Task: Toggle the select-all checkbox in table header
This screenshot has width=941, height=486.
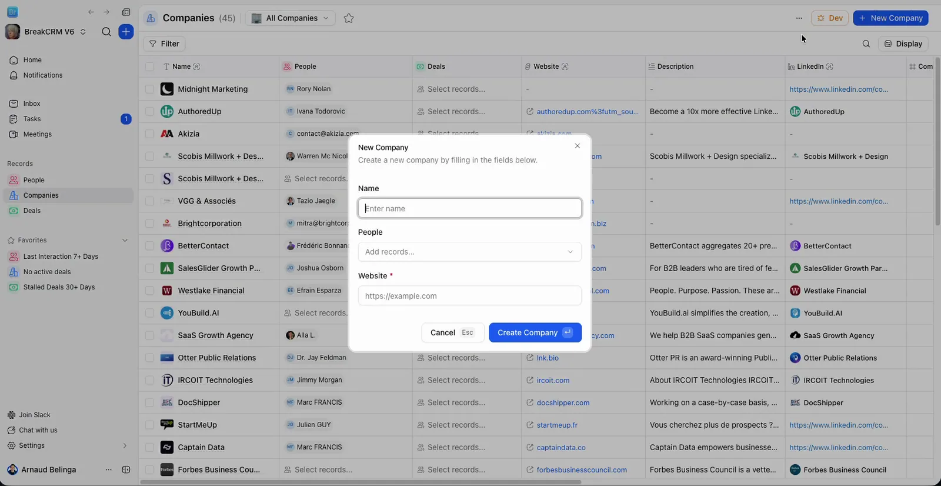Action: coord(149,66)
